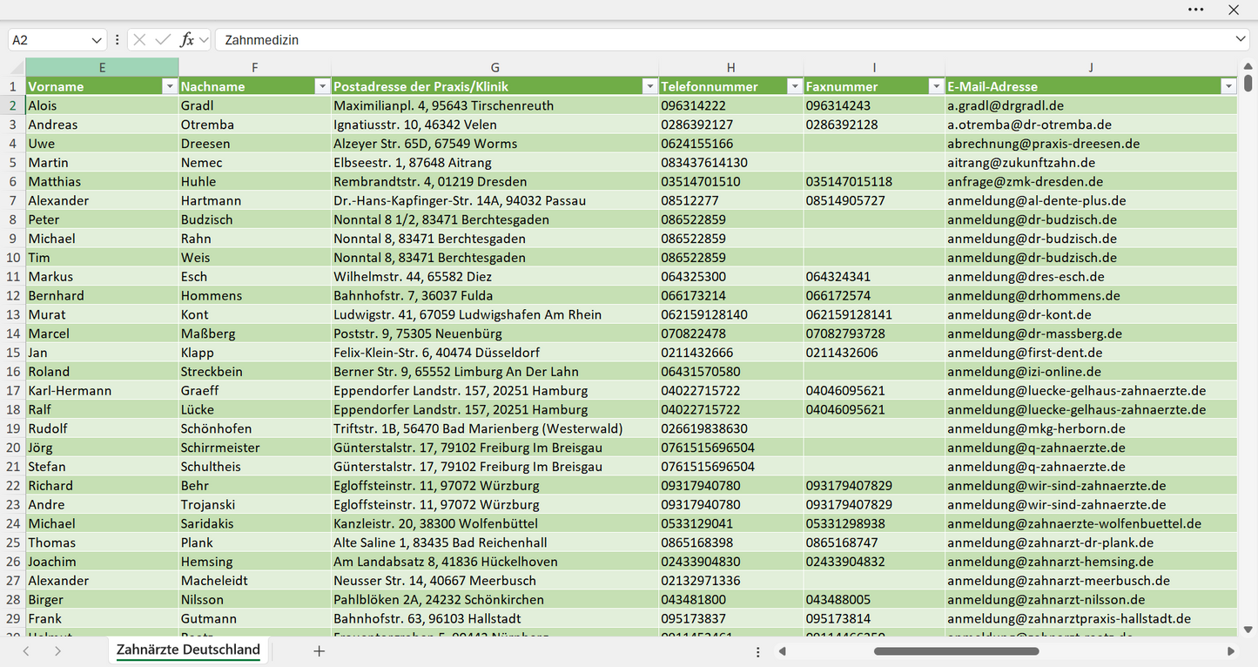Click address Alte Saline 1, 83435 Bad Reichenhall
This screenshot has height=667, width=1258.
click(x=494, y=543)
